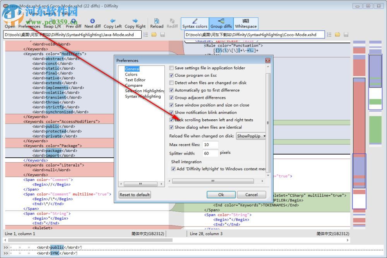Image resolution: width=387 pixels, height=258 pixels.
Task: Click the inner diff overview bar
Action: 359,133
